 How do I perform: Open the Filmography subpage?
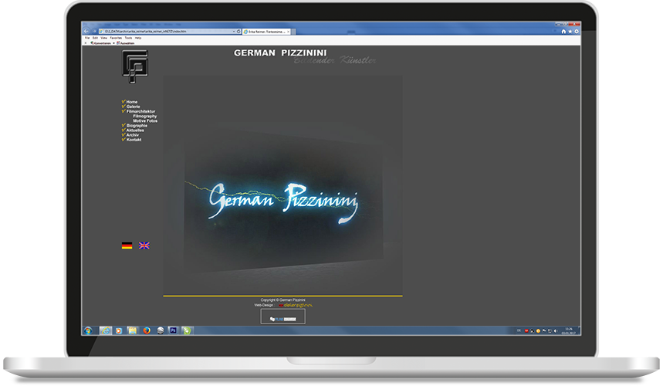144,116
